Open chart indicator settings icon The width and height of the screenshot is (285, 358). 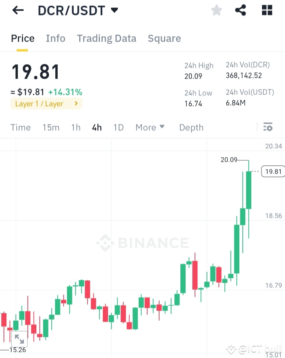pos(268,127)
